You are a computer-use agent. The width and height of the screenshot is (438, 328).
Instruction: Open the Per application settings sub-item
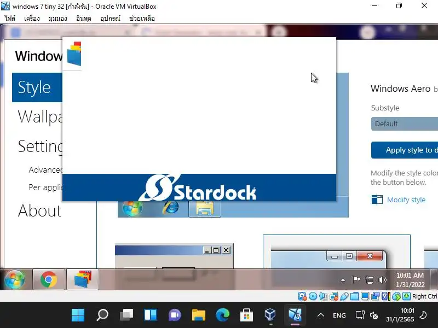pyautogui.click(x=45, y=187)
